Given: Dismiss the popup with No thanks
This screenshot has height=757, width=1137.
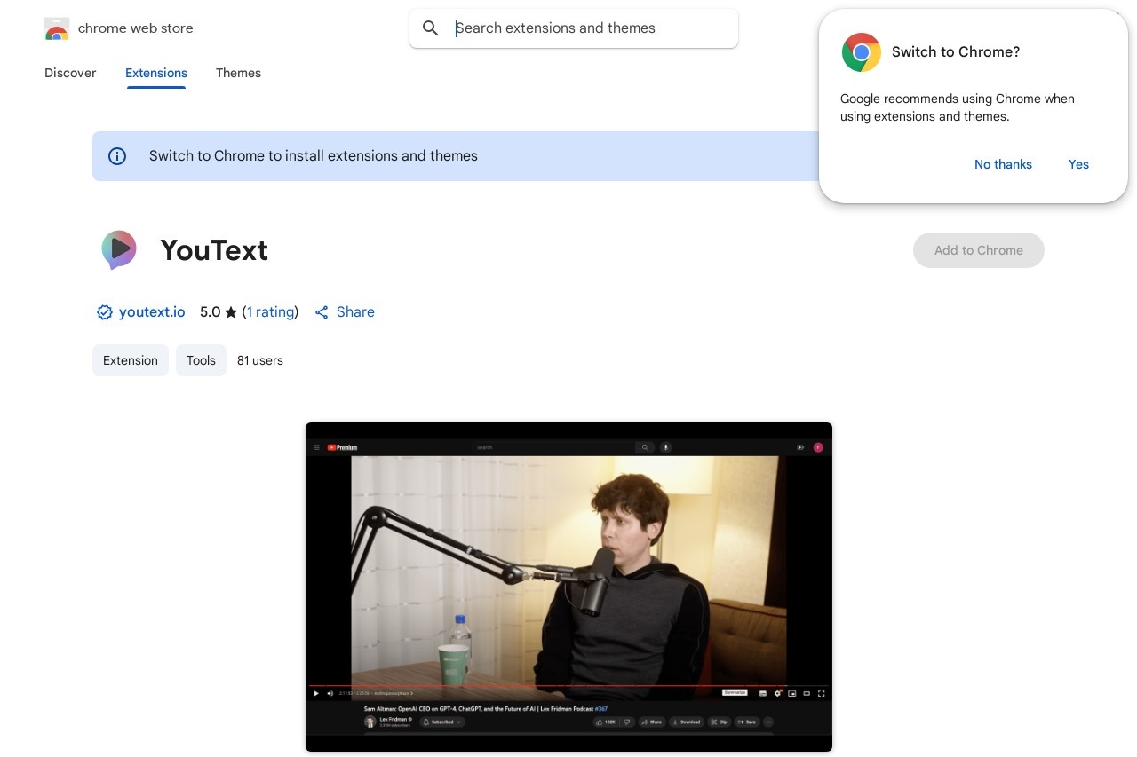Looking at the screenshot, I should 1003,164.
